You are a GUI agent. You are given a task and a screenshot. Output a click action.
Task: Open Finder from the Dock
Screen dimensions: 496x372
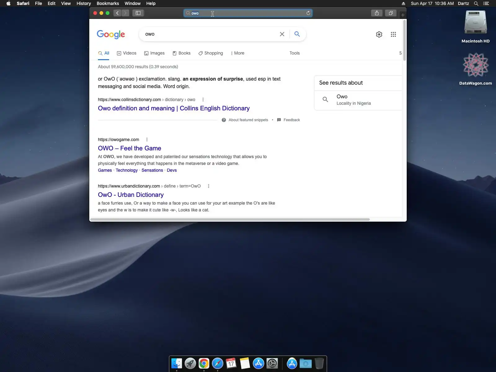coord(177,363)
